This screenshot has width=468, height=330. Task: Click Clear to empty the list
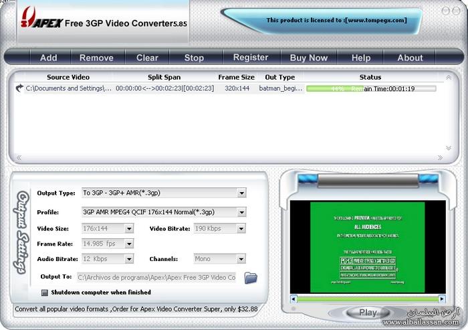147,58
